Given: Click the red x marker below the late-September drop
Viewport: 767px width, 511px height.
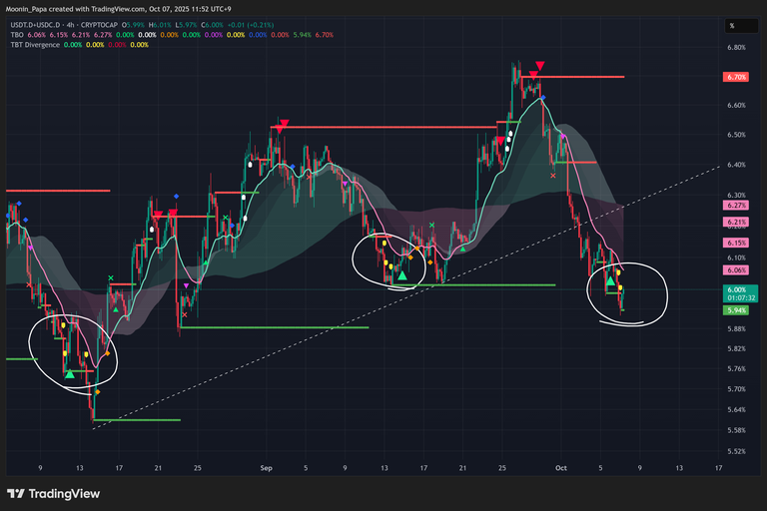Looking at the screenshot, I should coord(554,175).
